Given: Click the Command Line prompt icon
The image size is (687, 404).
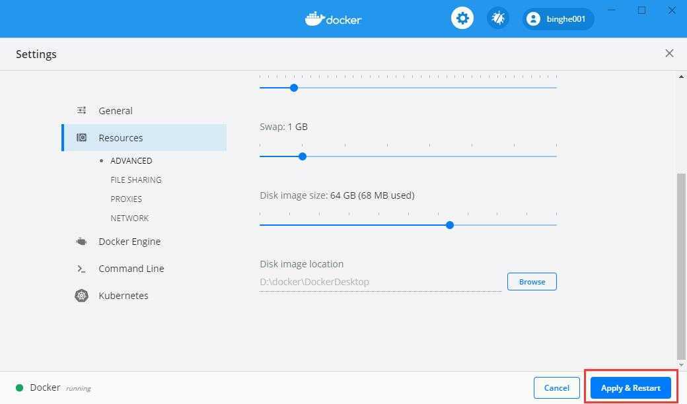Looking at the screenshot, I should point(81,269).
